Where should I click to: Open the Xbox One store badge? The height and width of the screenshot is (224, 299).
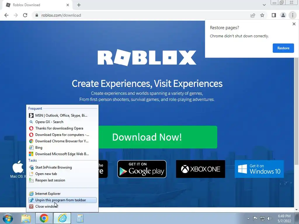(200, 169)
